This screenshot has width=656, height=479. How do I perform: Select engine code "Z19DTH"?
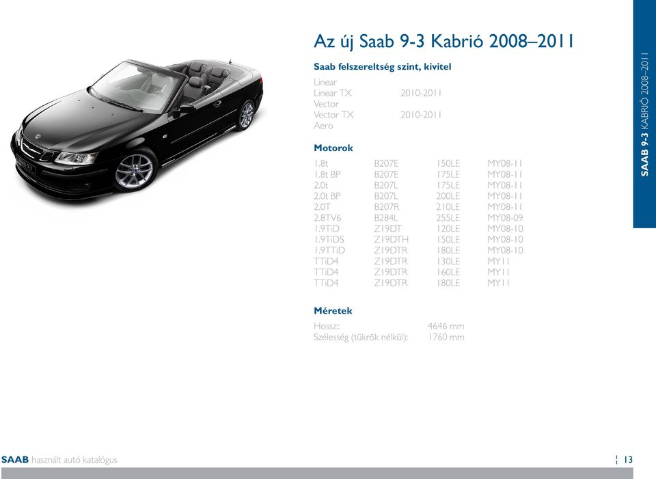[391, 239]
